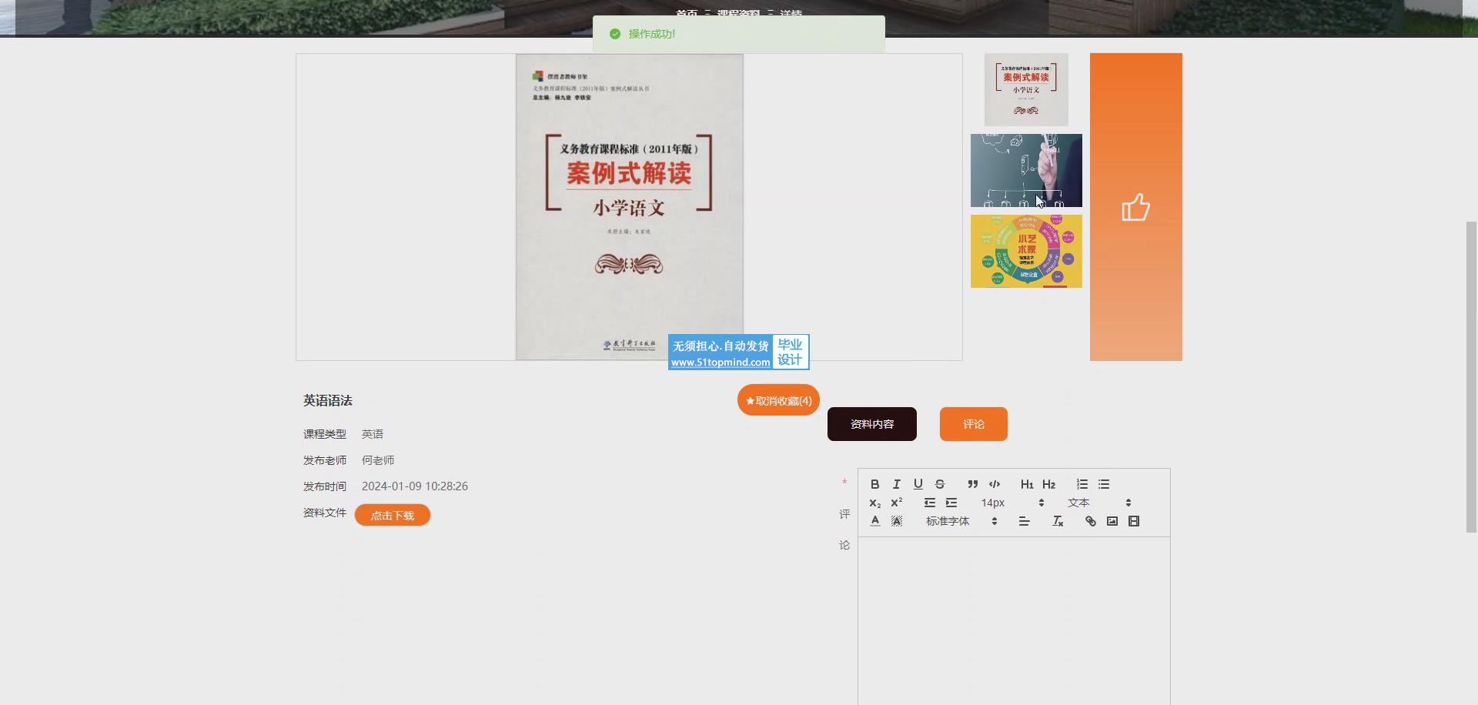This screenshot has height=705, width=1478.
Task: Toggle bold formatting in the comment editor
Action: [874, 484]
